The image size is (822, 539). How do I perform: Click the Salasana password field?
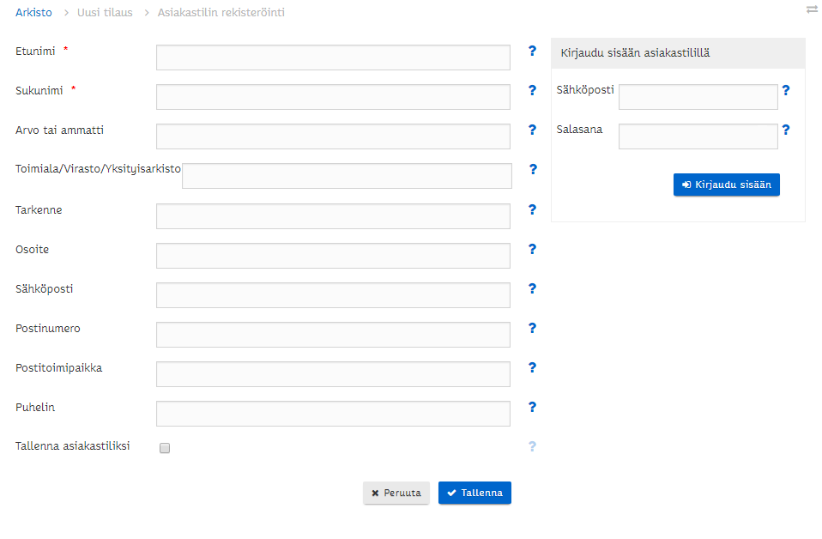point(698,136)
